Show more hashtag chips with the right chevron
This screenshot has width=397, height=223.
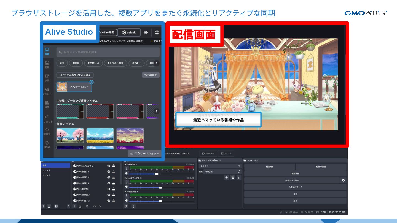click(157, 63)
